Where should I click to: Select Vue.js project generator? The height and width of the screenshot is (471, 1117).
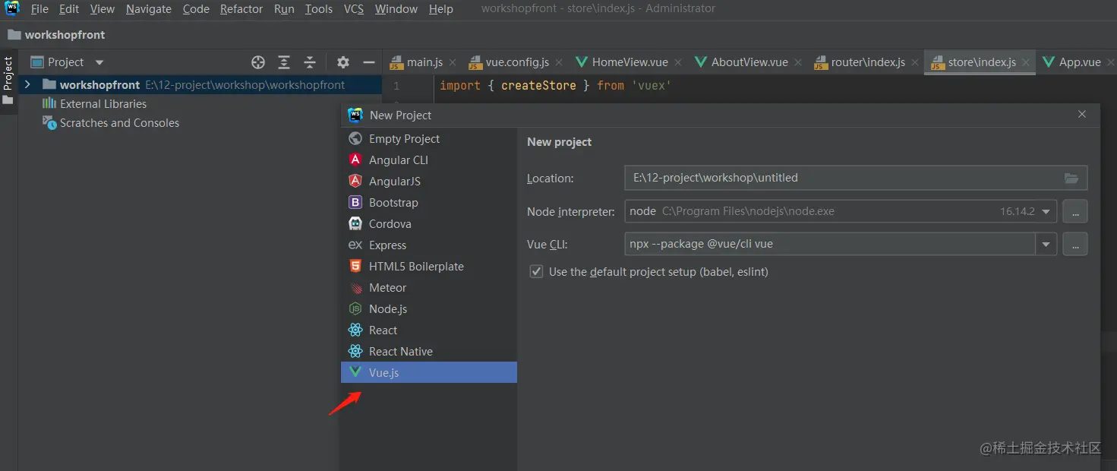pos(428,373)
